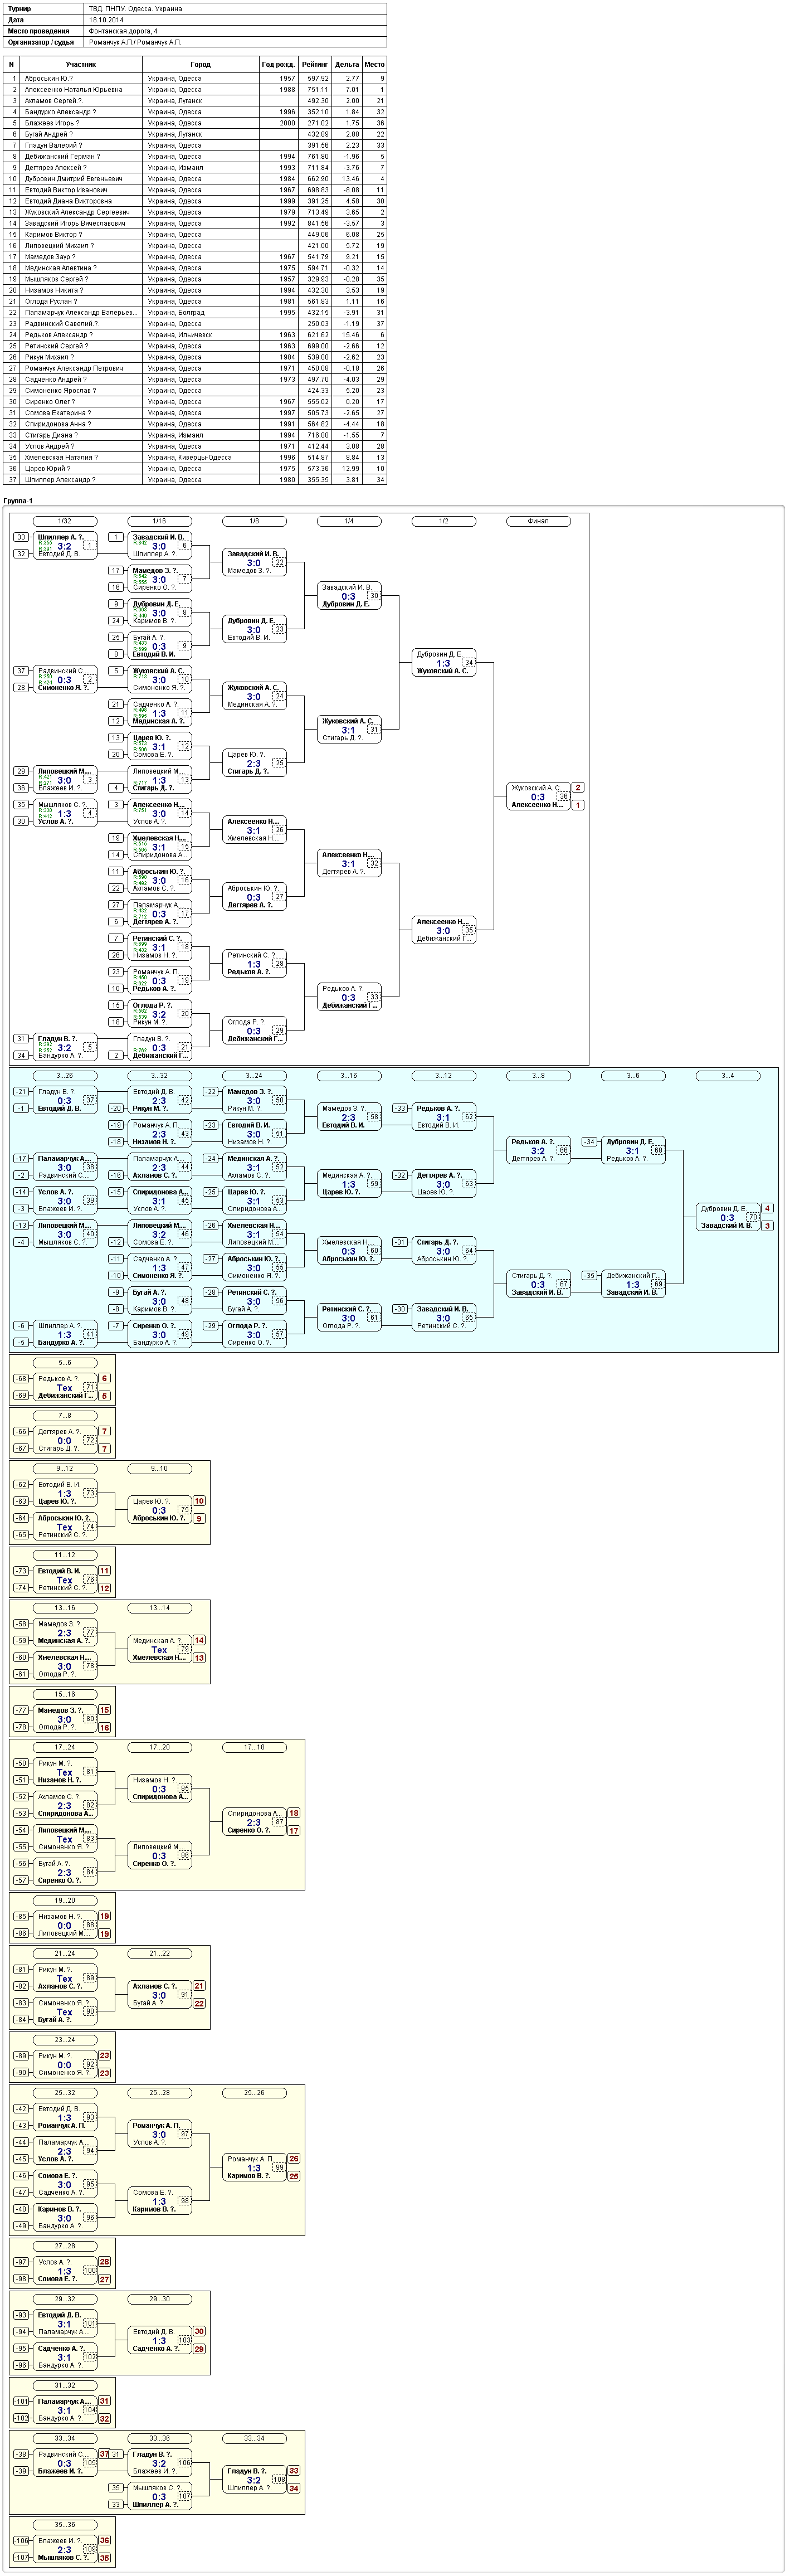Click Завадский Игорь Вячеславович participant row
The height and width of the screenshot is (2576, 790).
[x=195, y=223]
